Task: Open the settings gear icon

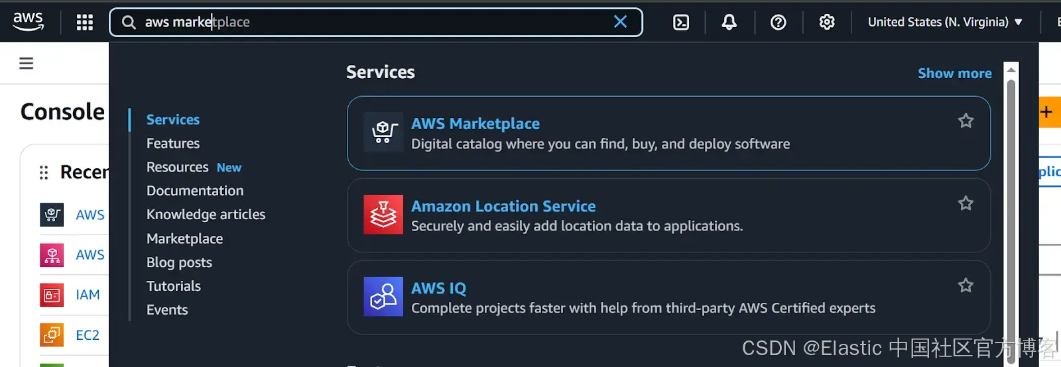Action: [827, 22]
